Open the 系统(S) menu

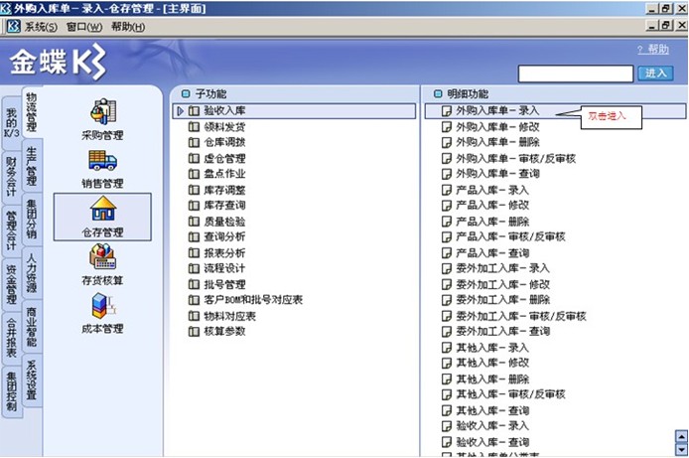pos(41,27)
